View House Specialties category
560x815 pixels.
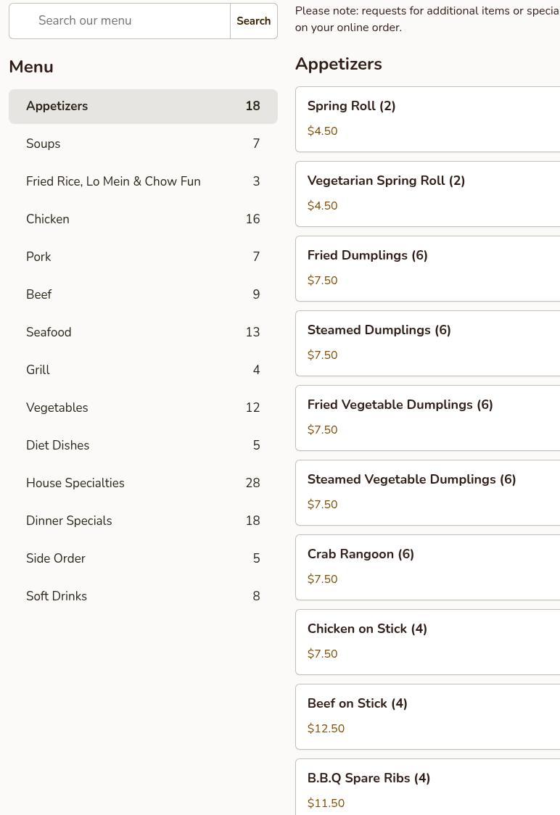[x=143, y=483]
